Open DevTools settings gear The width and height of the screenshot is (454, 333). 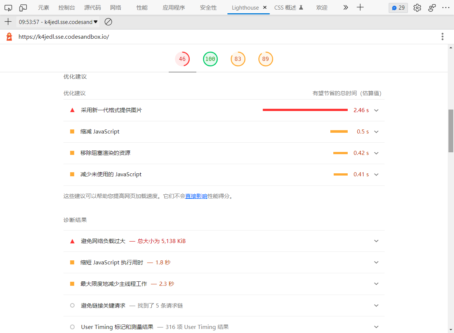[417, 8]
